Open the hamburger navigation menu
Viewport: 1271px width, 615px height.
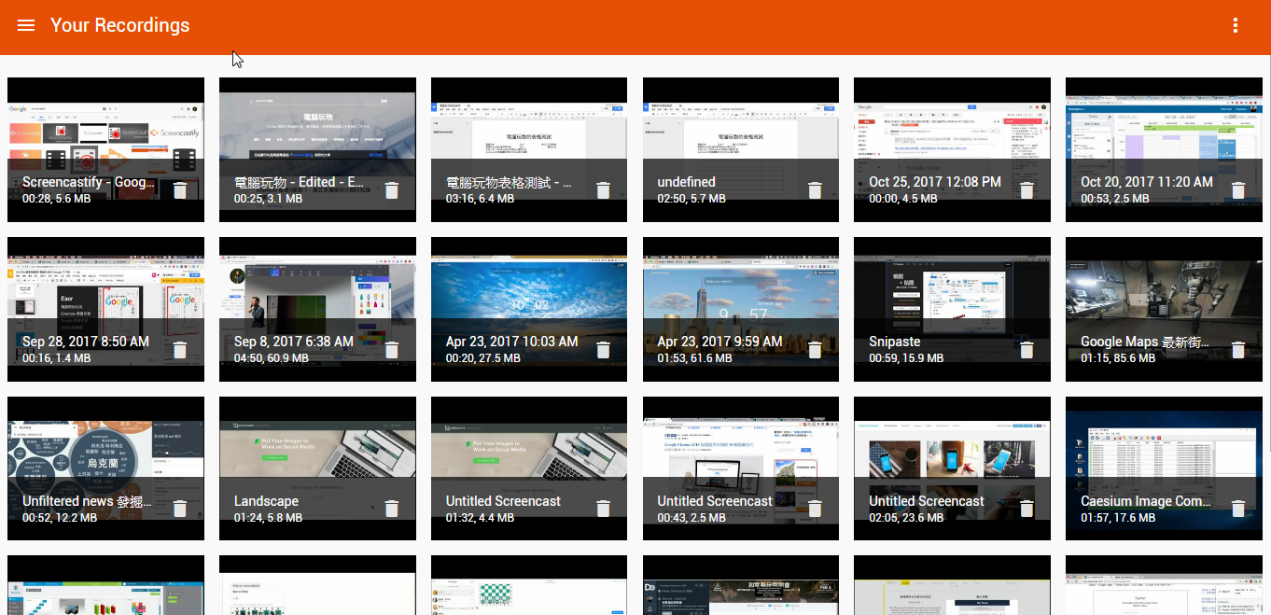pos(26,25)
